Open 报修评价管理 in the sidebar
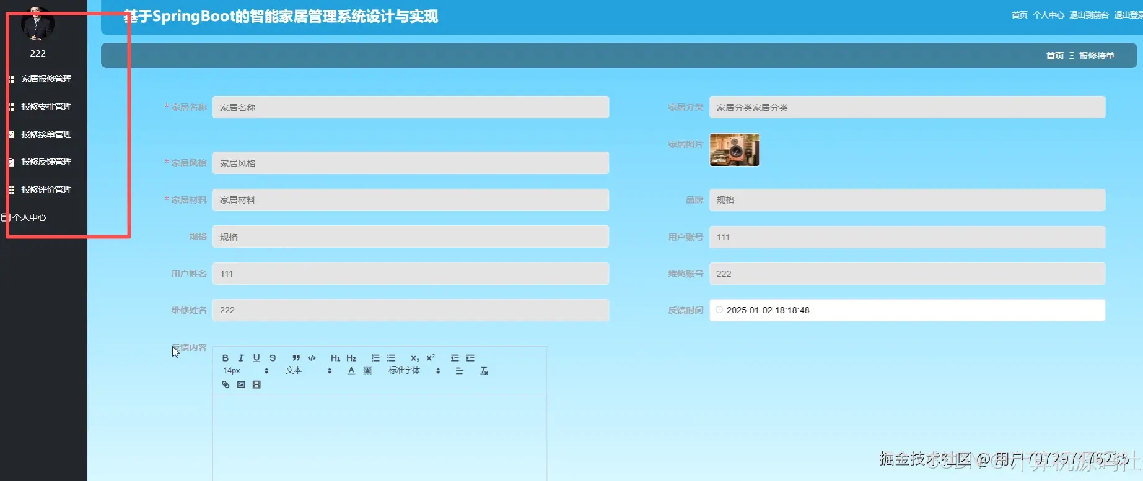1143x481 pixels. [x=46, y=189]
